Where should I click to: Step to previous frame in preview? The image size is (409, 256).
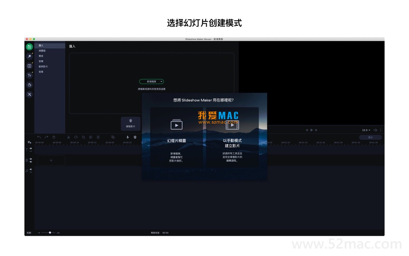tap(307, 130)
